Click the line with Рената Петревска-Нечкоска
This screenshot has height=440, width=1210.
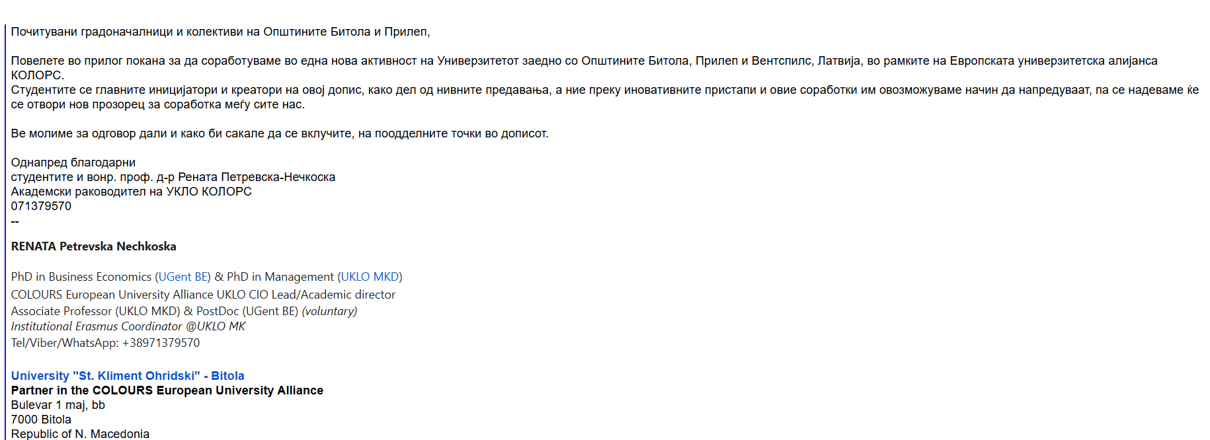pyautogui.click(x=173, y=177)
